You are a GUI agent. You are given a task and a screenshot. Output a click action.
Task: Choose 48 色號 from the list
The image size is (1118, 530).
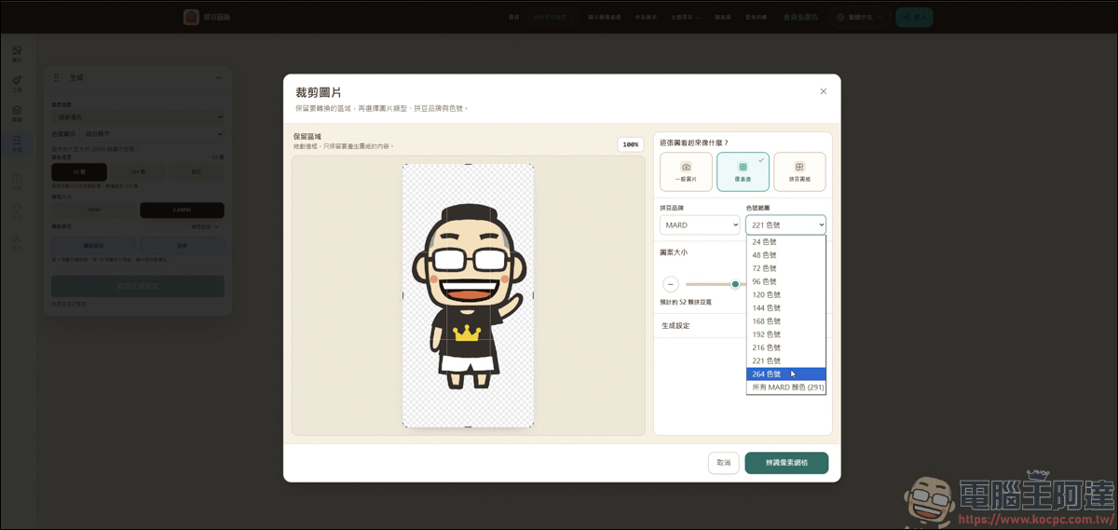click(785, 254)
